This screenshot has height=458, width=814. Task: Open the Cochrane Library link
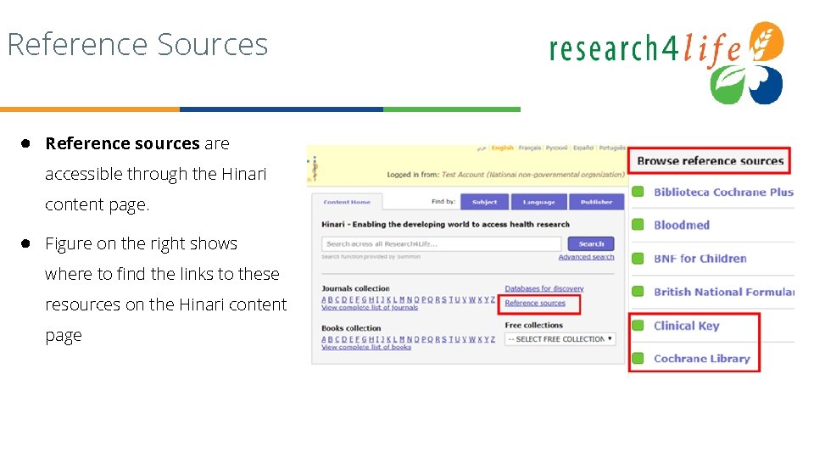[x=702, y=358]
